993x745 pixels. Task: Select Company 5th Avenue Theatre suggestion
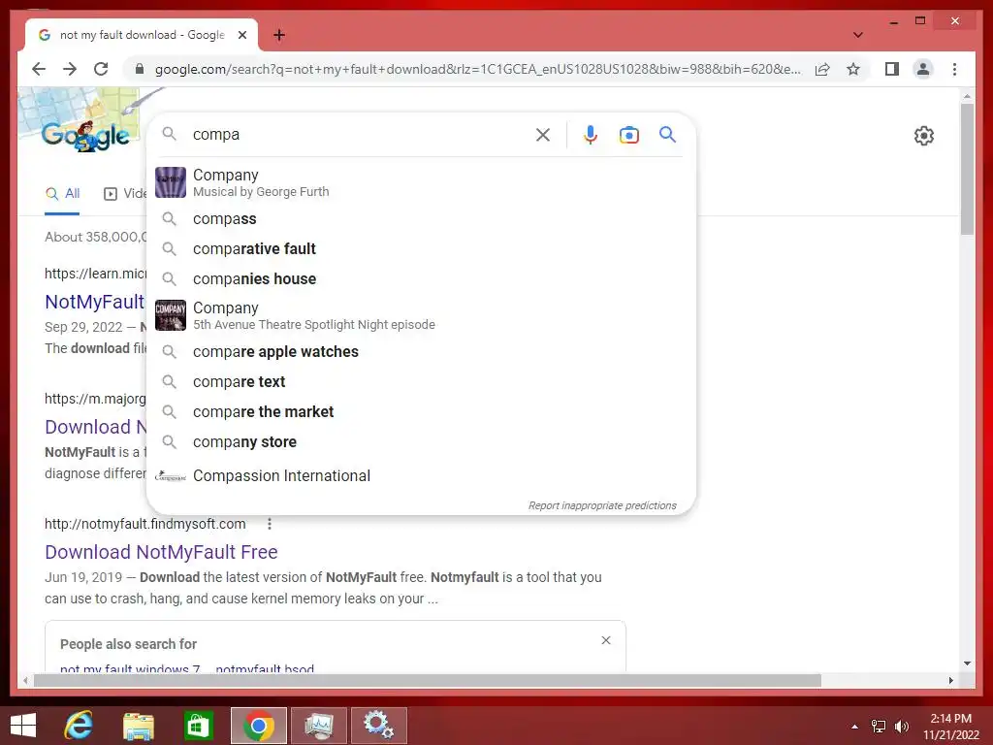coord(421,315)
